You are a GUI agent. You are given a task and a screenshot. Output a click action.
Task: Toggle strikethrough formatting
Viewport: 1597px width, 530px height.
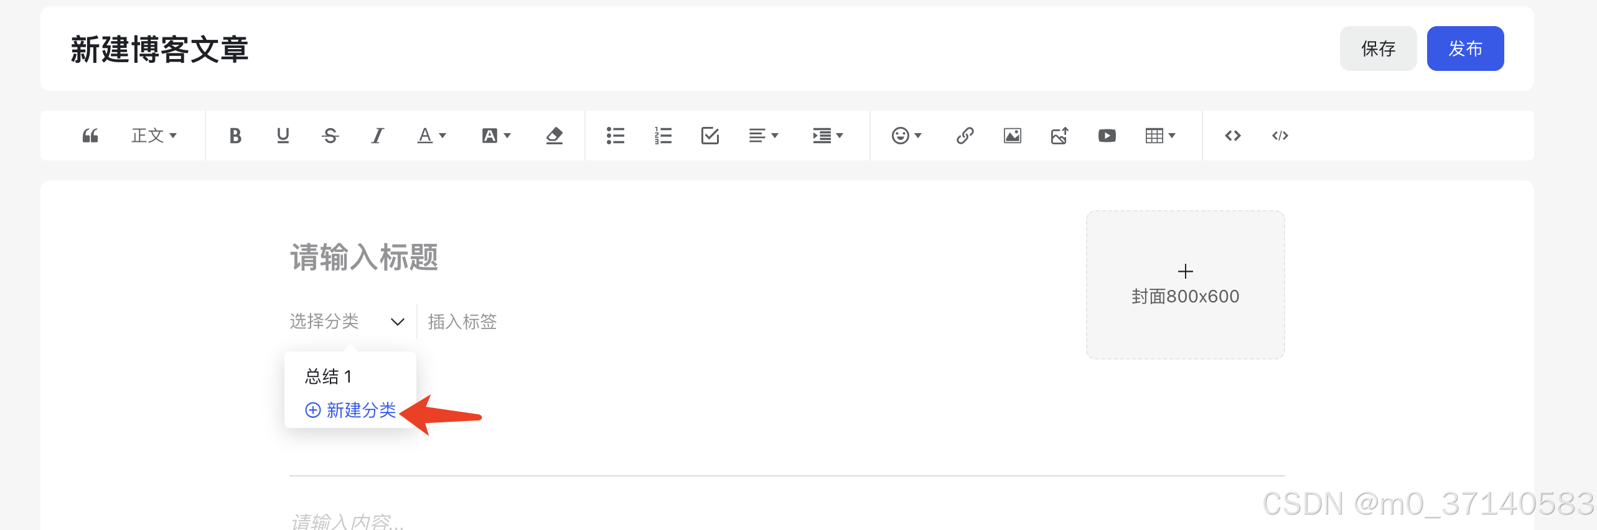[330, 136]
